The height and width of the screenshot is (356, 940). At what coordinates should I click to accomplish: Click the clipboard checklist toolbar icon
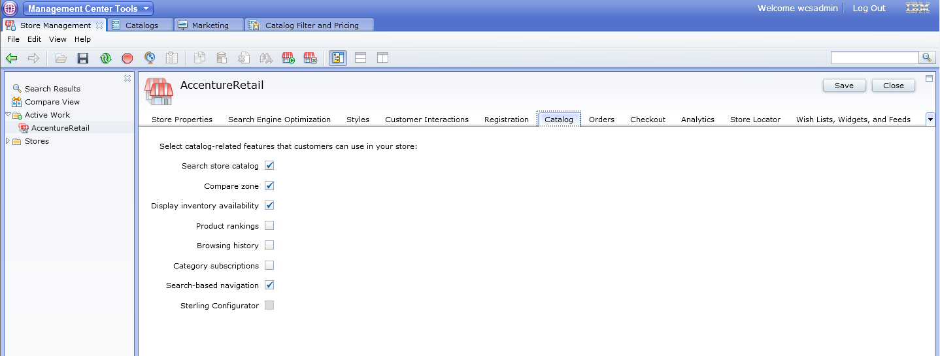172,58
